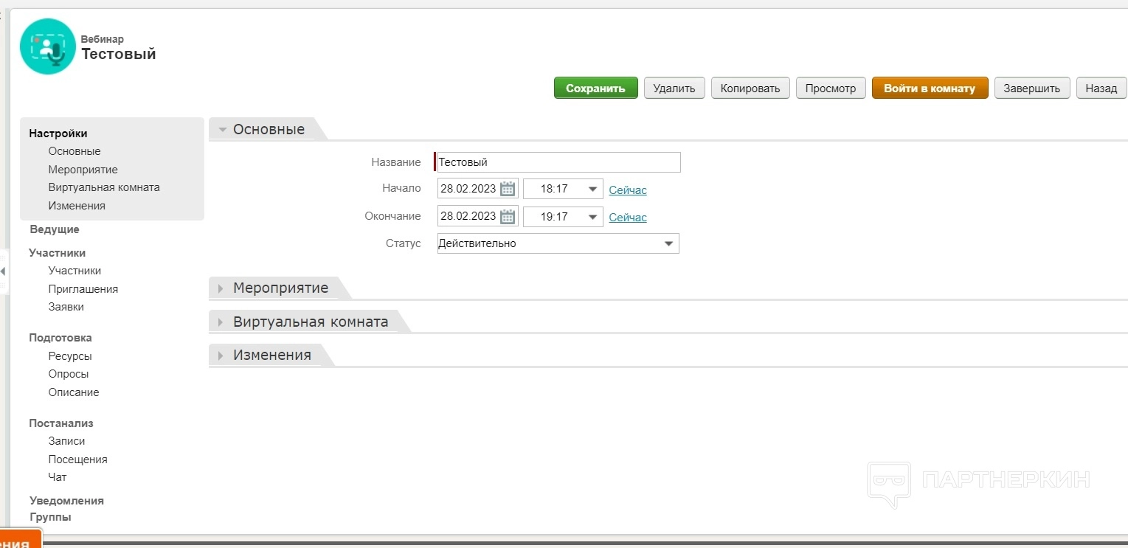1128x548 pixels.
Task: Go to Ведущие in the sidebar
Action: click(x=55, y=229)
